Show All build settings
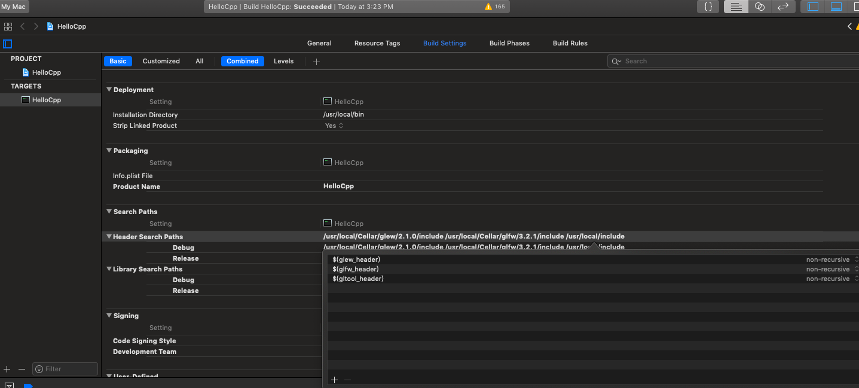The height and width of the screenshot is (388, 859). coord(200,61)
